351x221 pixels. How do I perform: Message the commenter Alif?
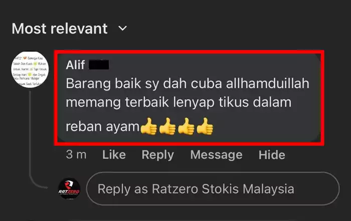click(x=216, y=154)
